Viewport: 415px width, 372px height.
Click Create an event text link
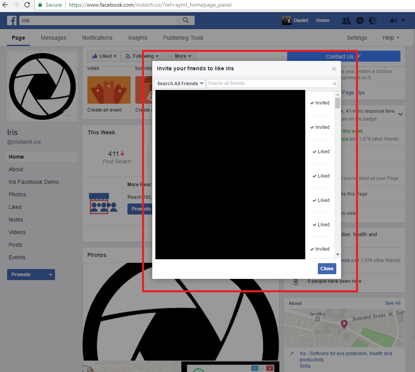pos(105,110)
